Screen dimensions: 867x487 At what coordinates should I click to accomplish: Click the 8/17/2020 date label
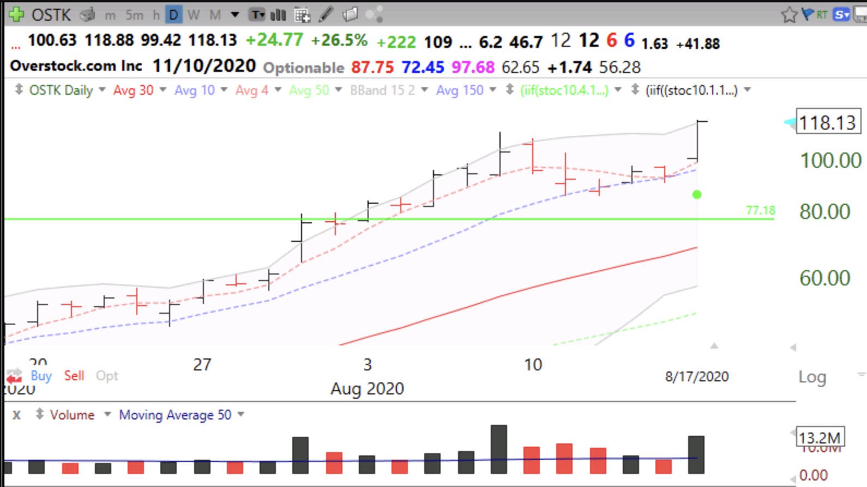point(697,376)
